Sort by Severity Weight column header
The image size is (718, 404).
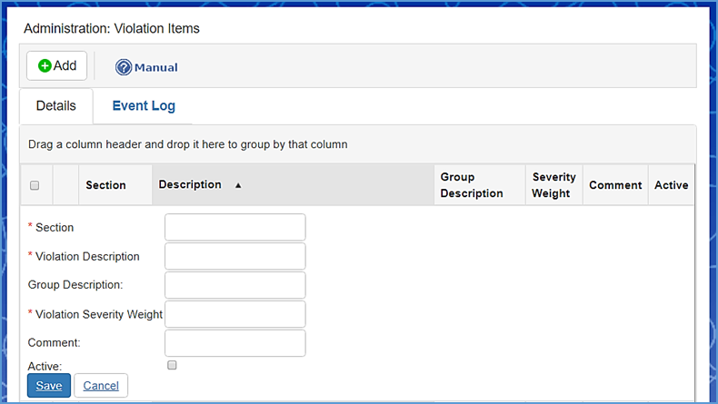(553, 185)
